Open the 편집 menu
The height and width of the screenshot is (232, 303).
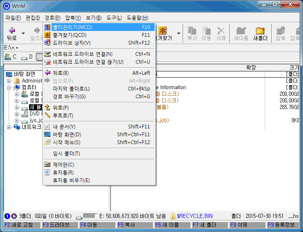pyautogui.click(x=33, y=18)
